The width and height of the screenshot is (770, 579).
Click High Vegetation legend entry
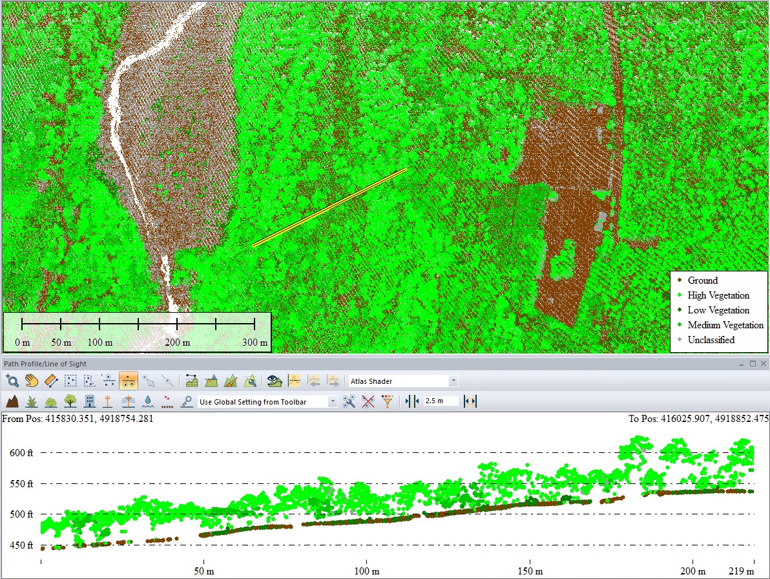[718, 295]
